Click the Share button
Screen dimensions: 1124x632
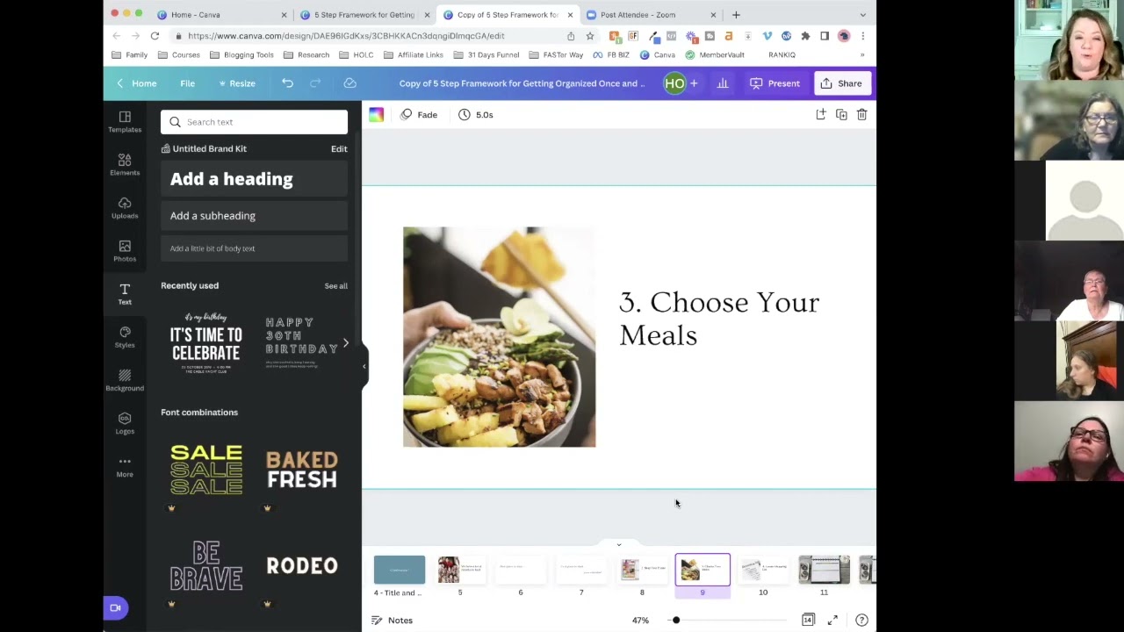tap(841, 83)
